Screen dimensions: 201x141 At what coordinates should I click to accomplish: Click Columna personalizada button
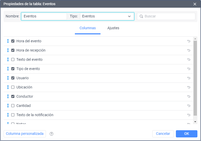[x=25, y=134]
